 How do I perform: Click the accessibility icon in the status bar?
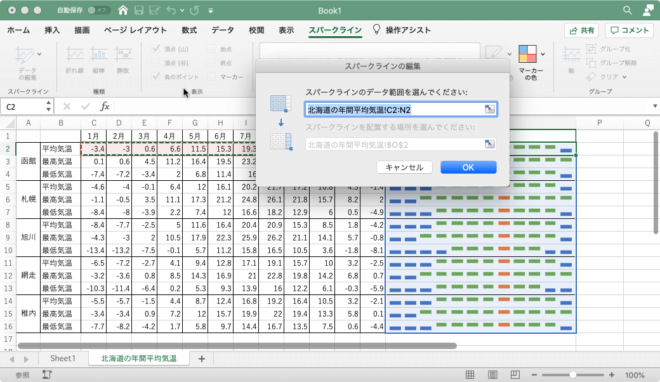point(47,374)
